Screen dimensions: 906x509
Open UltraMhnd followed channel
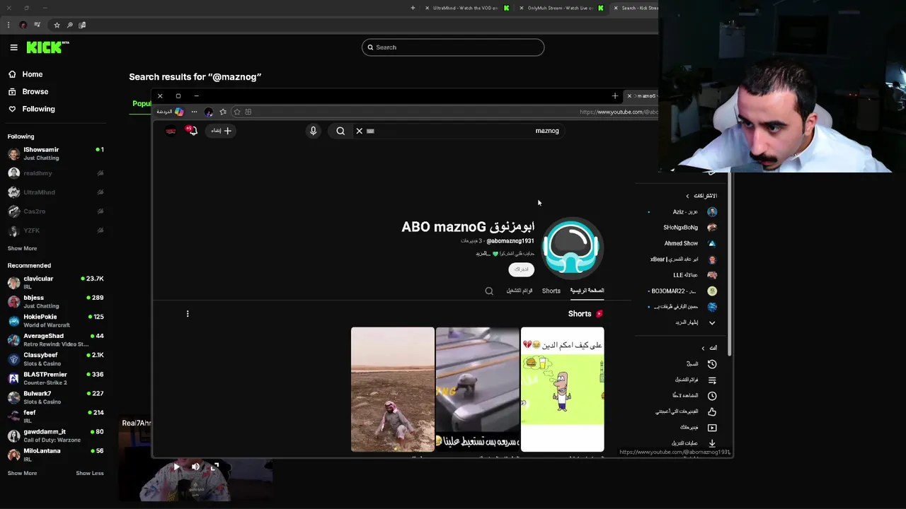point(55,192)
